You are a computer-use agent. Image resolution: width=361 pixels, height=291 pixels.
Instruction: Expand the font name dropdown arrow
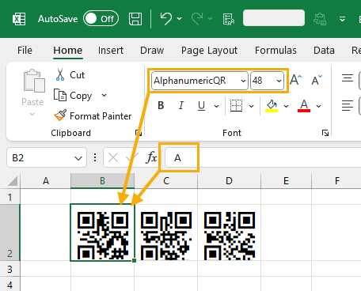244,81
